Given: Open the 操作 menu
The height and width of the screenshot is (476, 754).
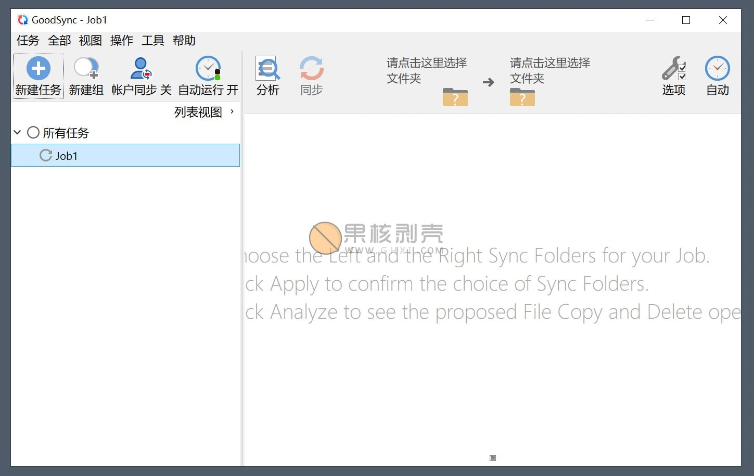Looking at the screenshot, I should [x=122, y=40].
